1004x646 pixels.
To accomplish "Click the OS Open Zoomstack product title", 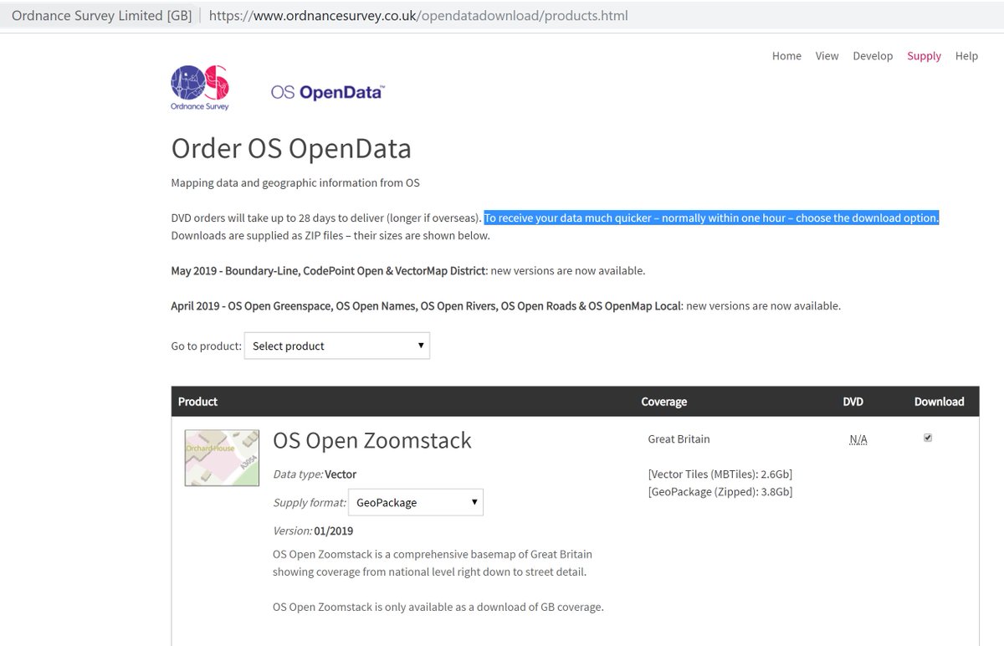I will point(372,440).
